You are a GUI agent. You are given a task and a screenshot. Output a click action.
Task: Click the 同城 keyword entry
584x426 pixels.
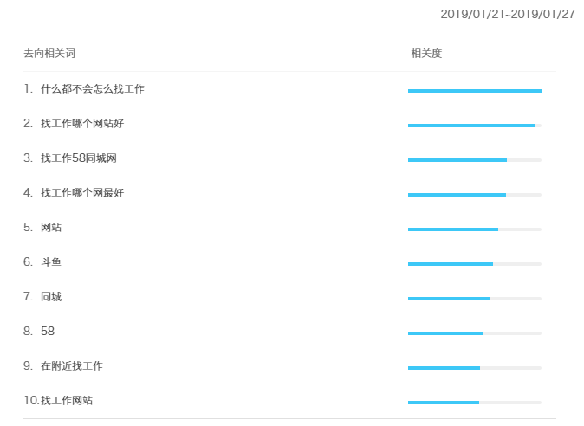[x=51, y=296]
